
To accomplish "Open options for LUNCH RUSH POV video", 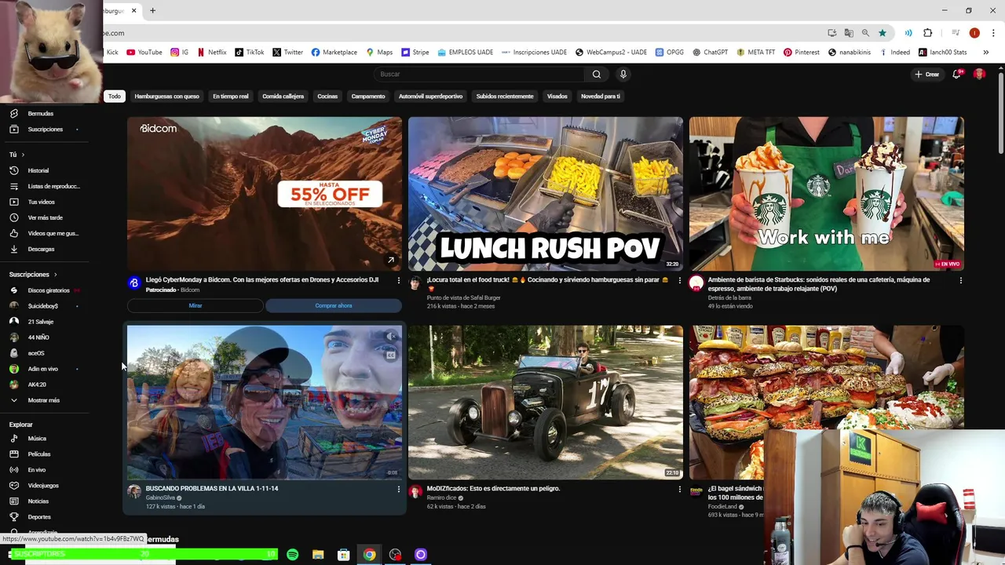I will click(679, 280).
